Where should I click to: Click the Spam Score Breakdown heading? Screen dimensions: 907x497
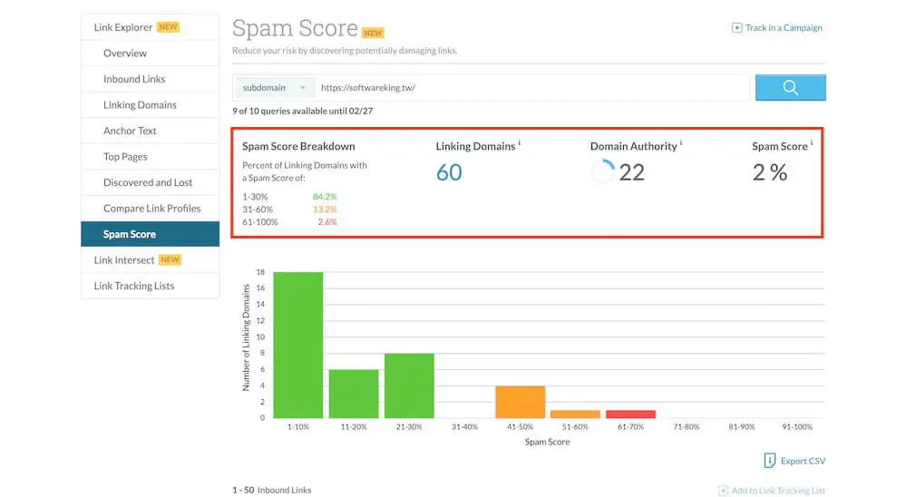coord(298,146)
